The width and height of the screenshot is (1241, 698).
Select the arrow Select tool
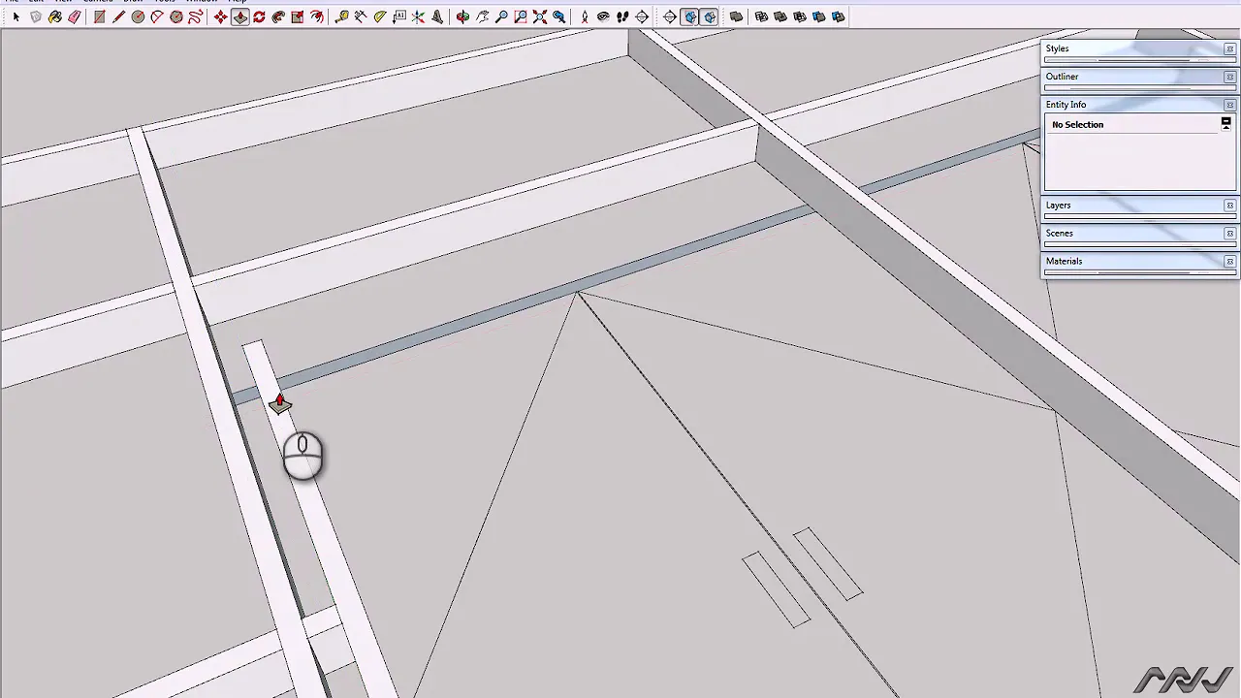coord(16,16)
